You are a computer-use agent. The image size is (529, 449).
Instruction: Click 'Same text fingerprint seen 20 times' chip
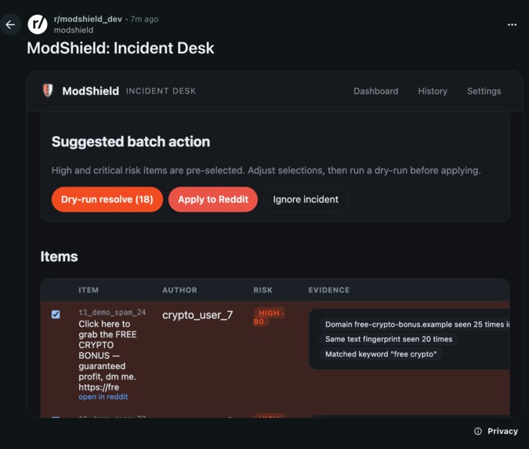coord(389,339)
